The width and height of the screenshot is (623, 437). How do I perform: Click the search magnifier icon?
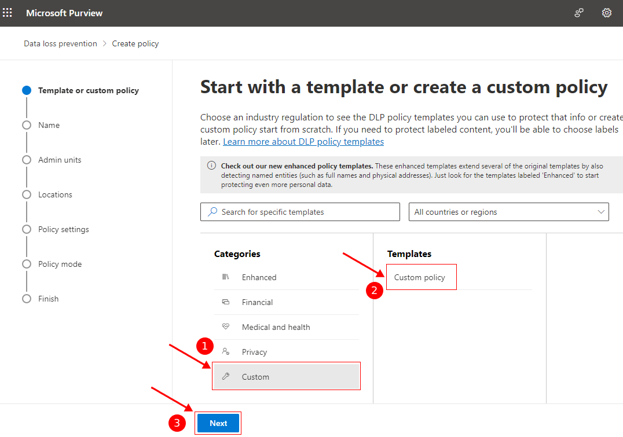(x=212, y=212)
